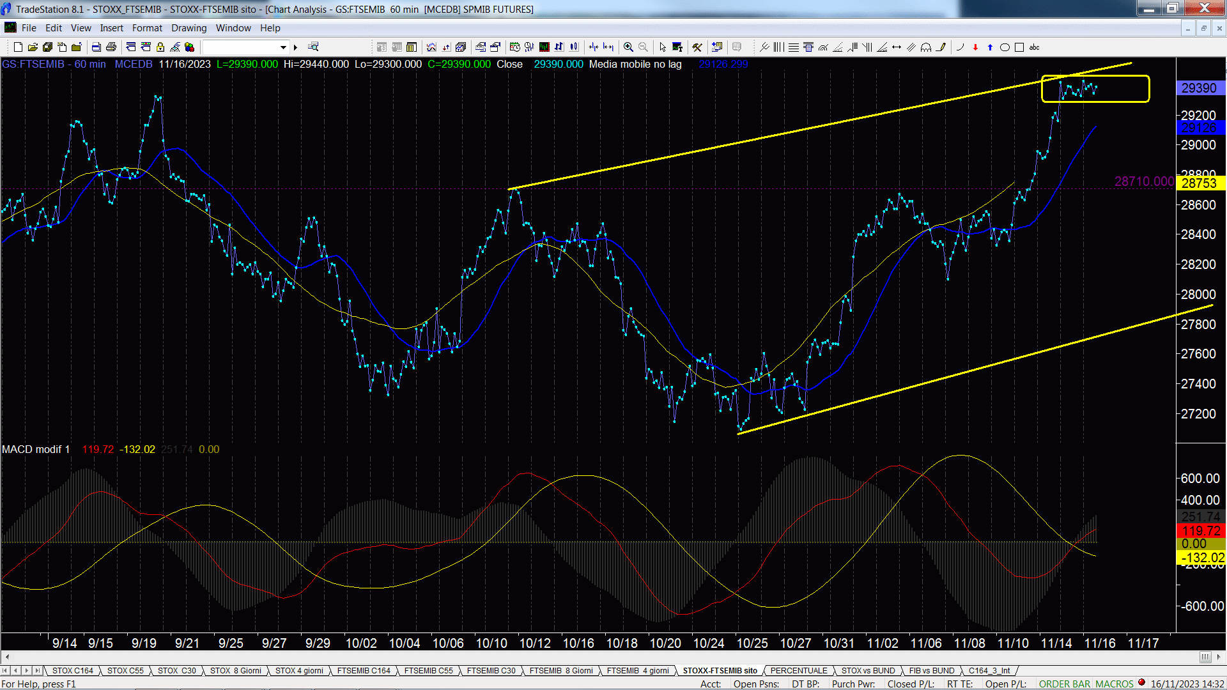This screenshot has height=690, width=1227.
Task: Switch to the FTSEMIB 4 giorni tab
Action: point(637,671)
